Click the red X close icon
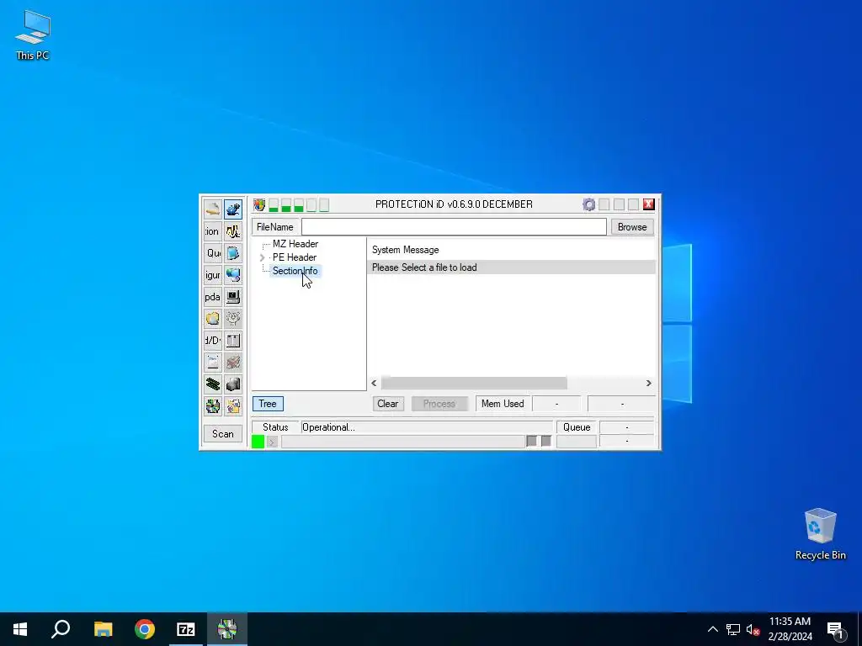Image resolution: width=862 pixels, height=646 pixels. (x=649, y=204)
